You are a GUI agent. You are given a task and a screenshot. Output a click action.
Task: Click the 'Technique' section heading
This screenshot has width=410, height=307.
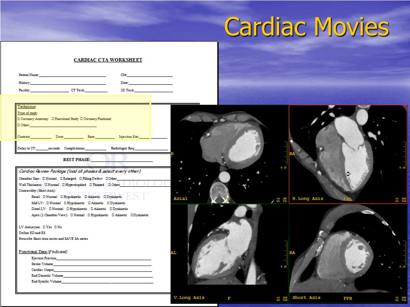(x=27, y=106)
